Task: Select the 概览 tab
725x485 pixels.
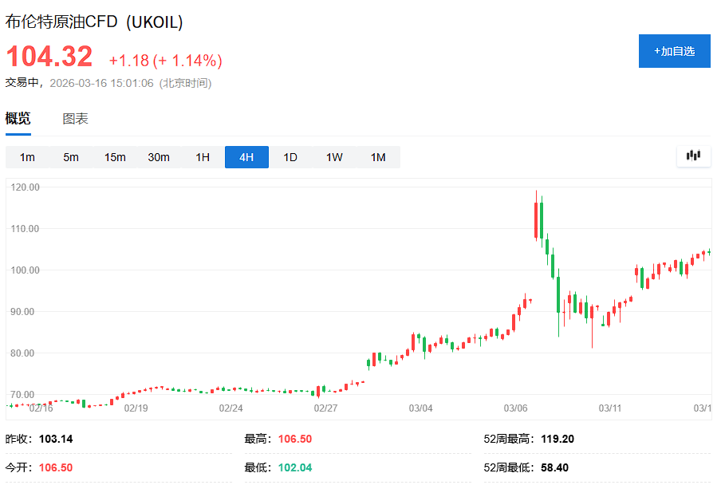Action: tap(18, 118)
